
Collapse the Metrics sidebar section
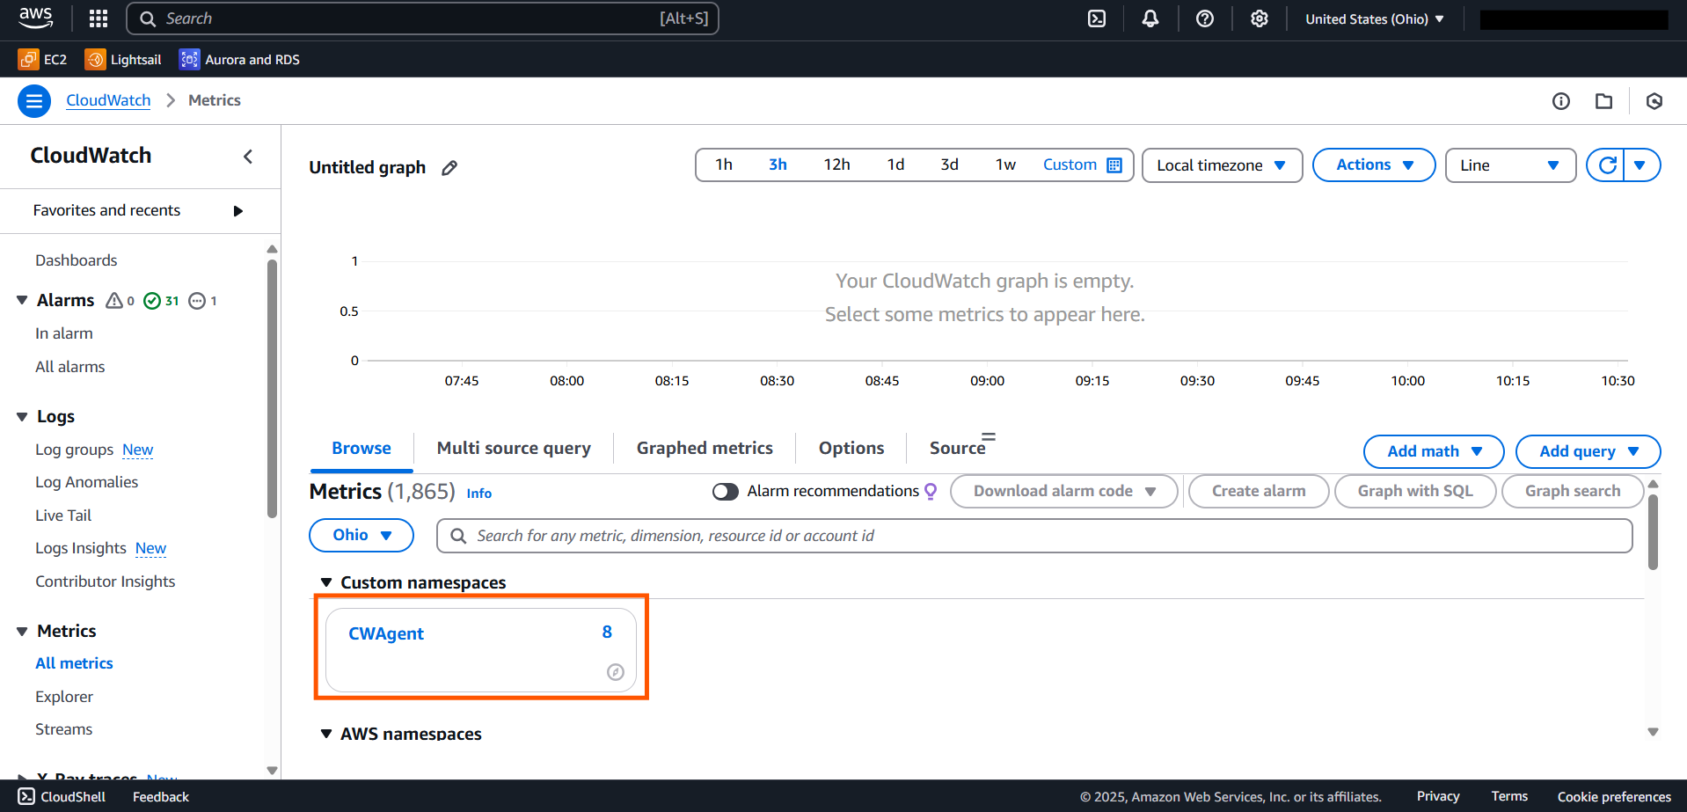click(x=22, y=632)
